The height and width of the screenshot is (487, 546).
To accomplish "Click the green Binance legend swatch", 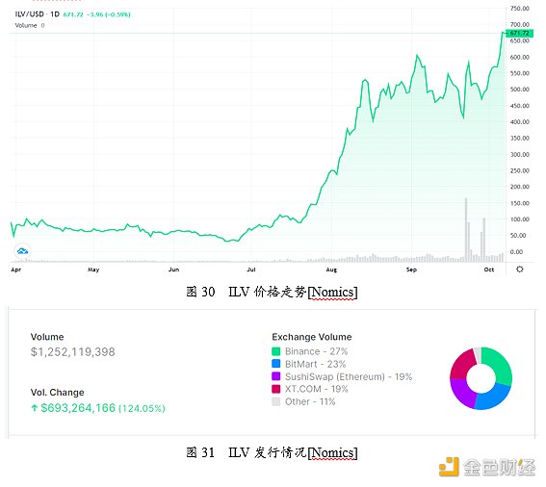I will coord(275,351).
